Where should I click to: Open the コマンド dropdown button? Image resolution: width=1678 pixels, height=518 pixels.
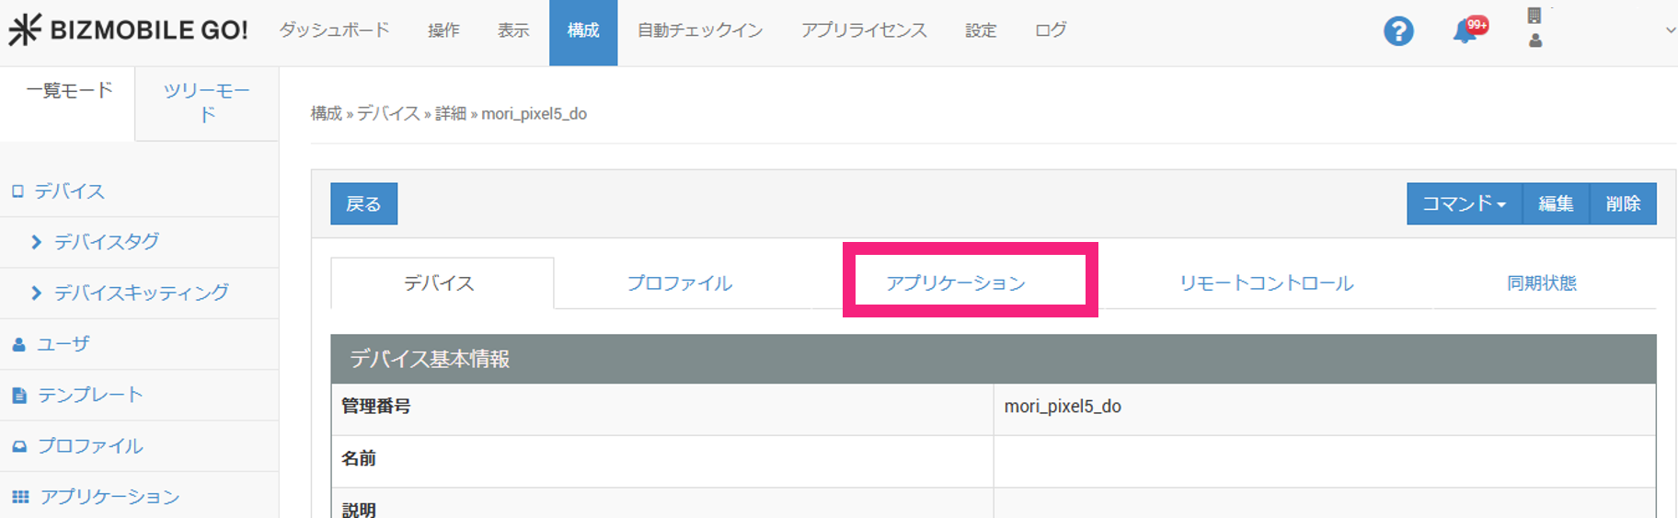click(x=1464, y=203)
